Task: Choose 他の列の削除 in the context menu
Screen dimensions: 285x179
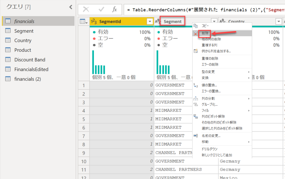Action: [x=222, y=39]
